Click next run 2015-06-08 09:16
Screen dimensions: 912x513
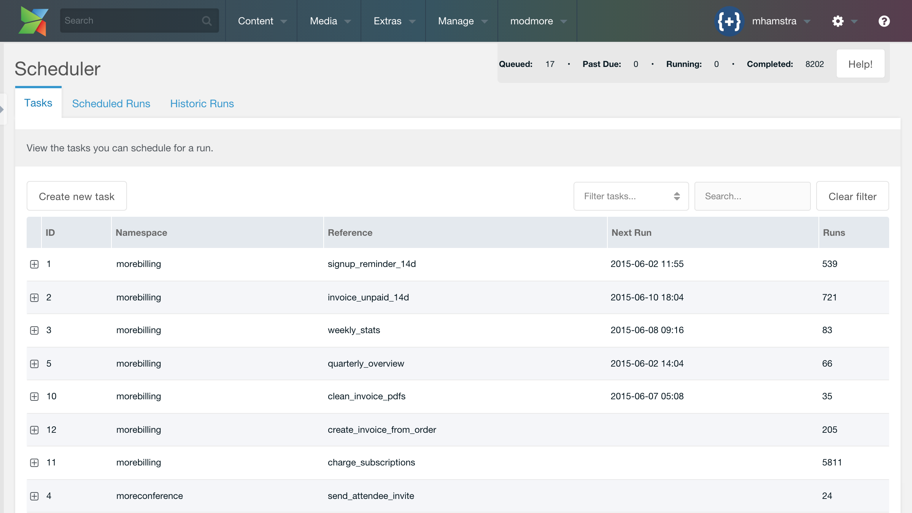tap(647, 330)
